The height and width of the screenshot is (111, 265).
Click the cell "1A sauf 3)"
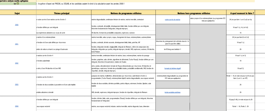[240, 68]
